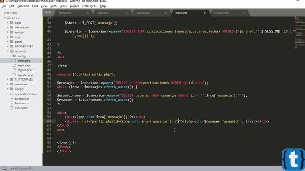Open the Tools menu

[x=63, y=6]
